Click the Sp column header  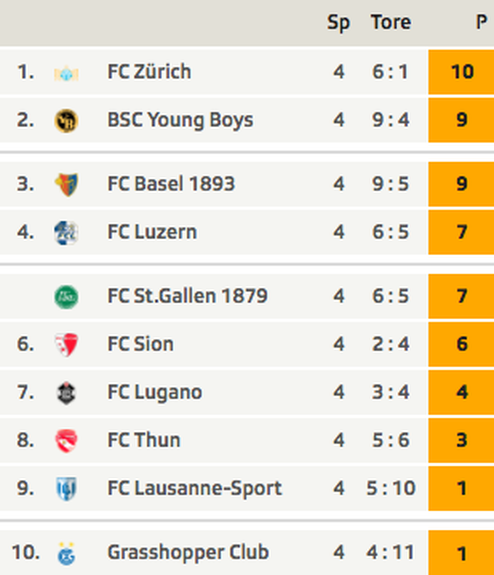pos(338,23)
